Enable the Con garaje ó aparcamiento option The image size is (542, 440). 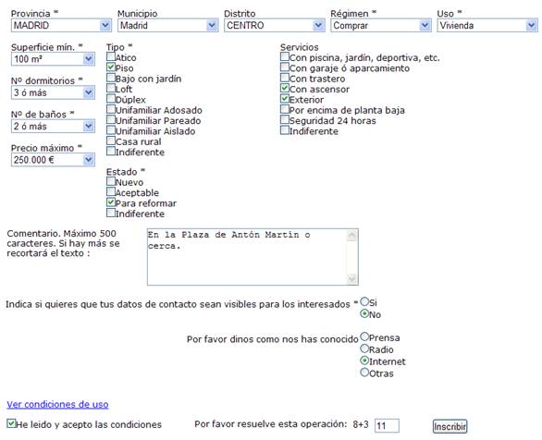click(x=285, y=67)
